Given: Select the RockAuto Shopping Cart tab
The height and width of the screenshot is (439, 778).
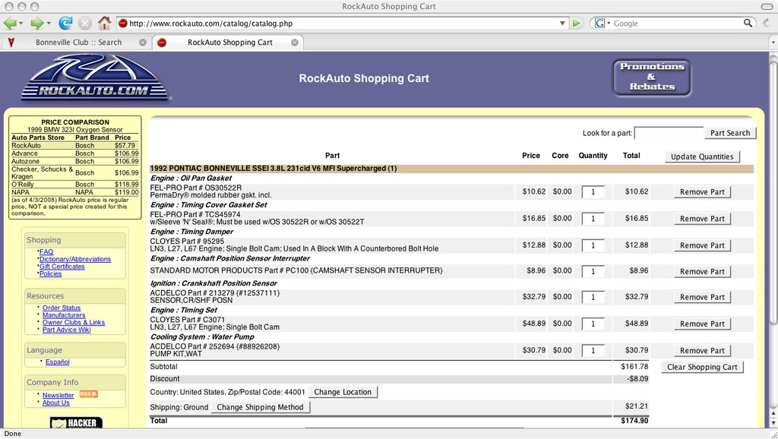Looking at the screenshot, I should click(x=228, y=43).
